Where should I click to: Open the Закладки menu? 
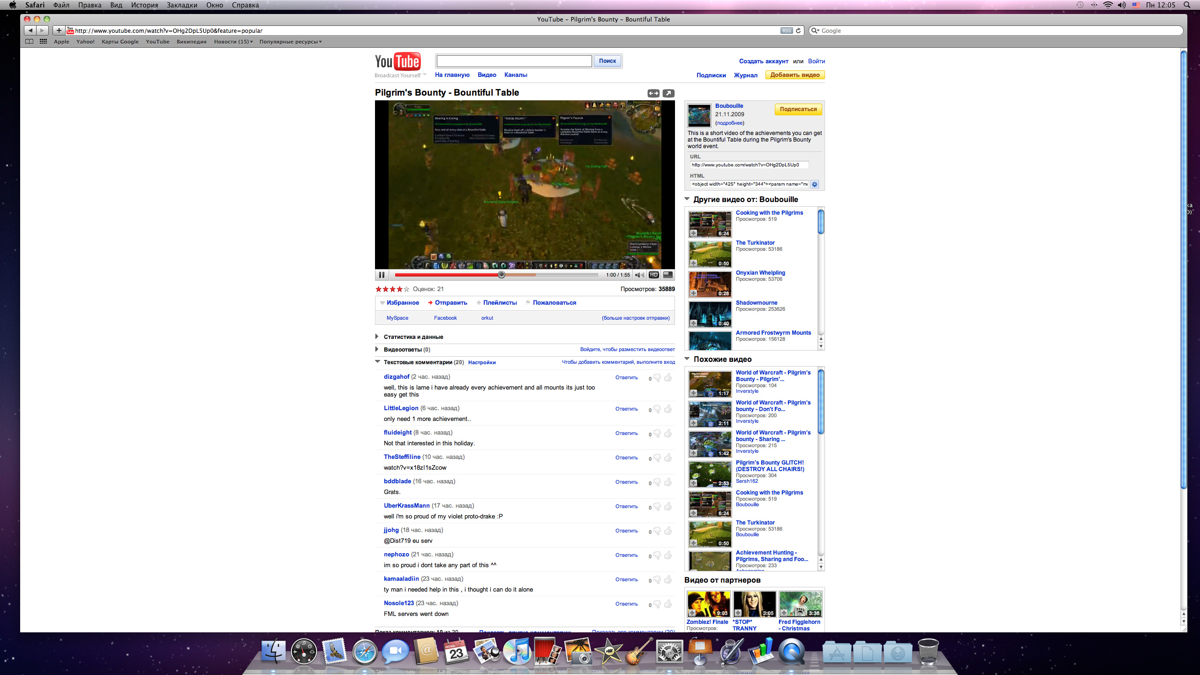coord(182,5)
